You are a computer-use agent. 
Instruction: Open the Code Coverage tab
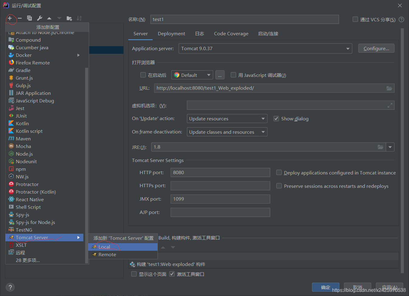231,34
